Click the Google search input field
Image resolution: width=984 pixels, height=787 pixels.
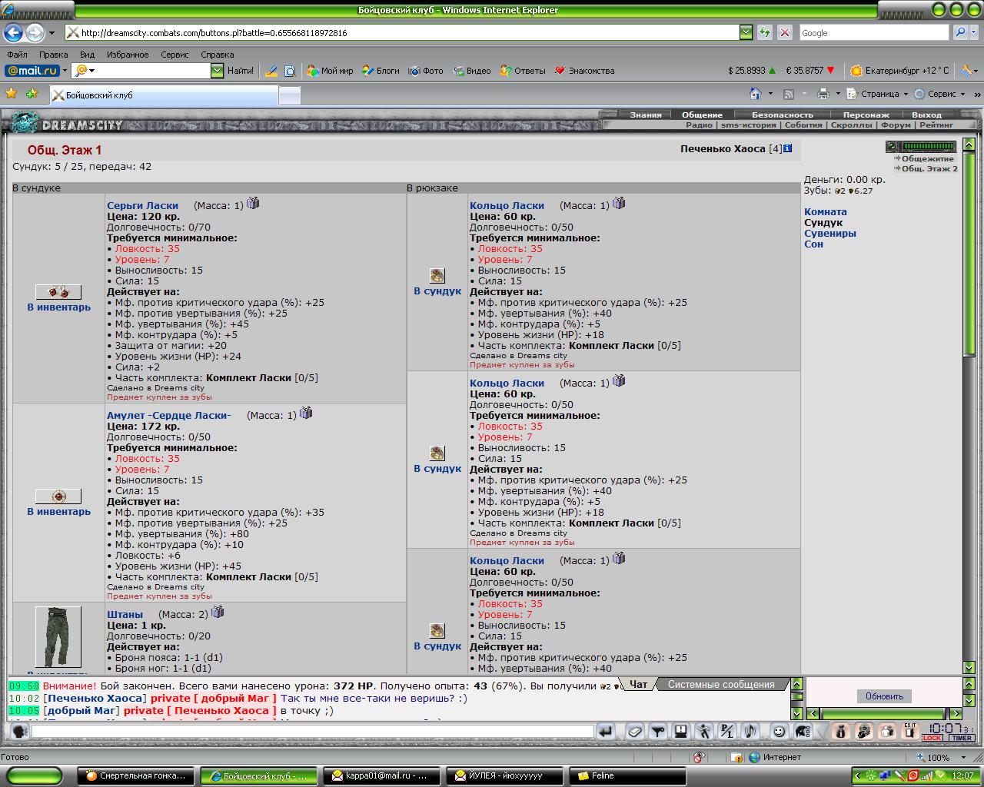873,33
